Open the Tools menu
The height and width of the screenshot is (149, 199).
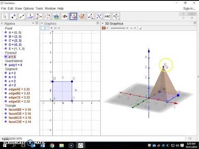(39, 8)
